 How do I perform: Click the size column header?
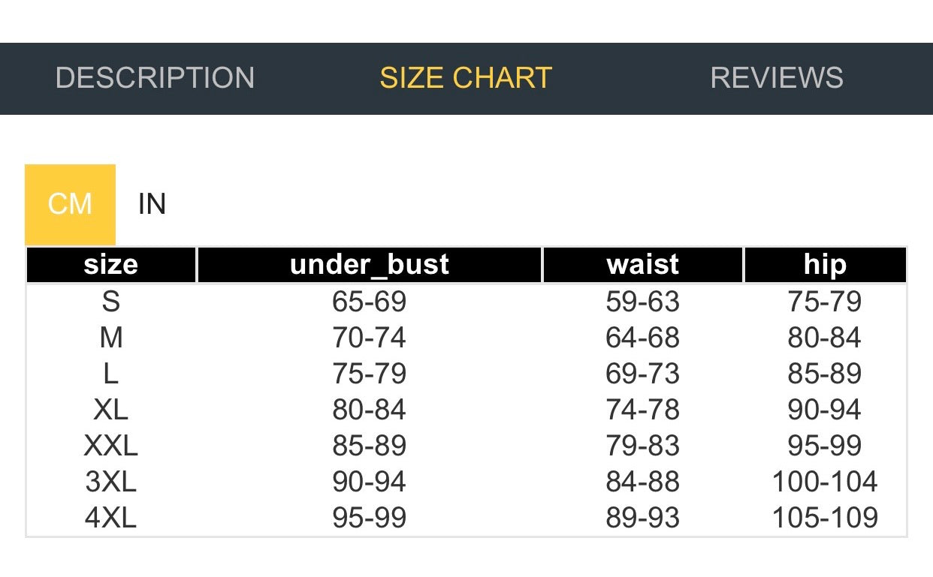[x=111, y=265]
